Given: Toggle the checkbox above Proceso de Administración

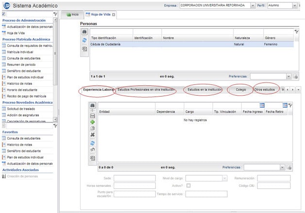Looking at the screenshot, I should pos(3,14).
